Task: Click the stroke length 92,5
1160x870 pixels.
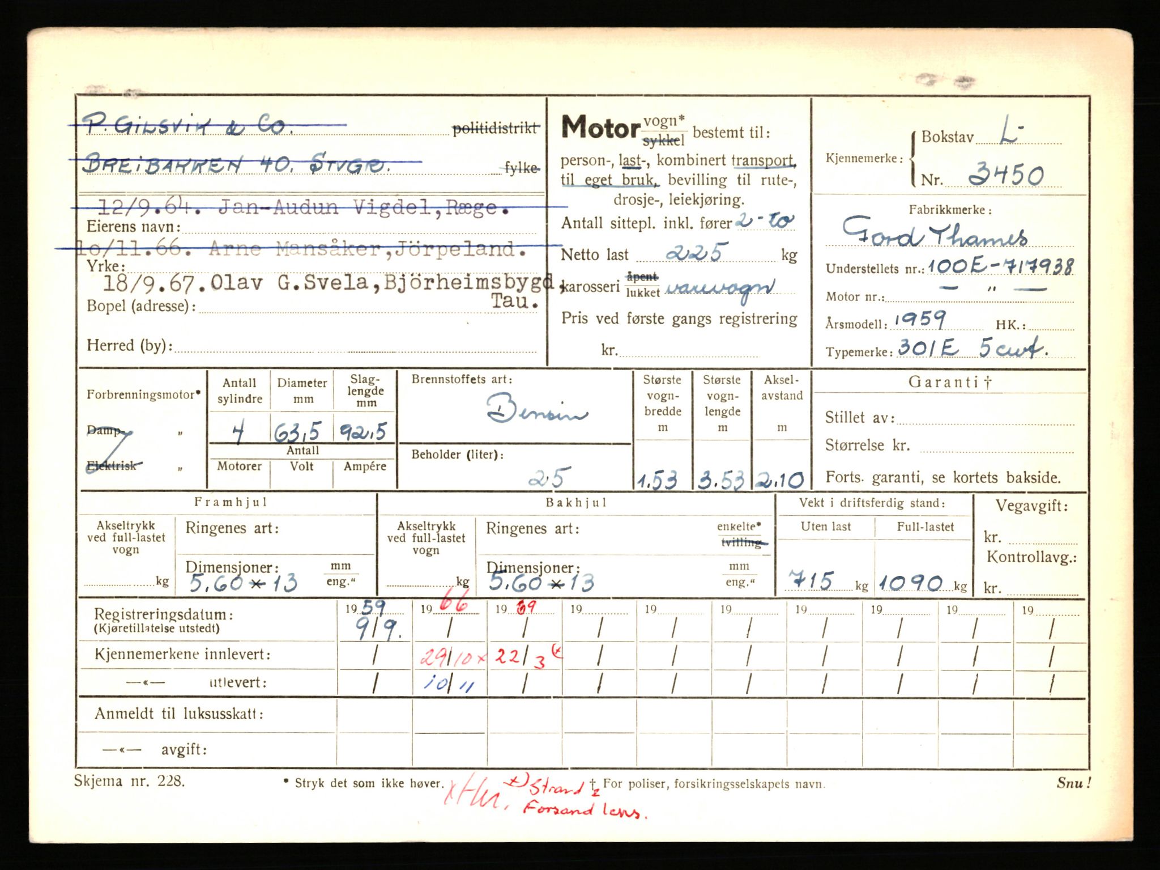Action: point(363,432)
